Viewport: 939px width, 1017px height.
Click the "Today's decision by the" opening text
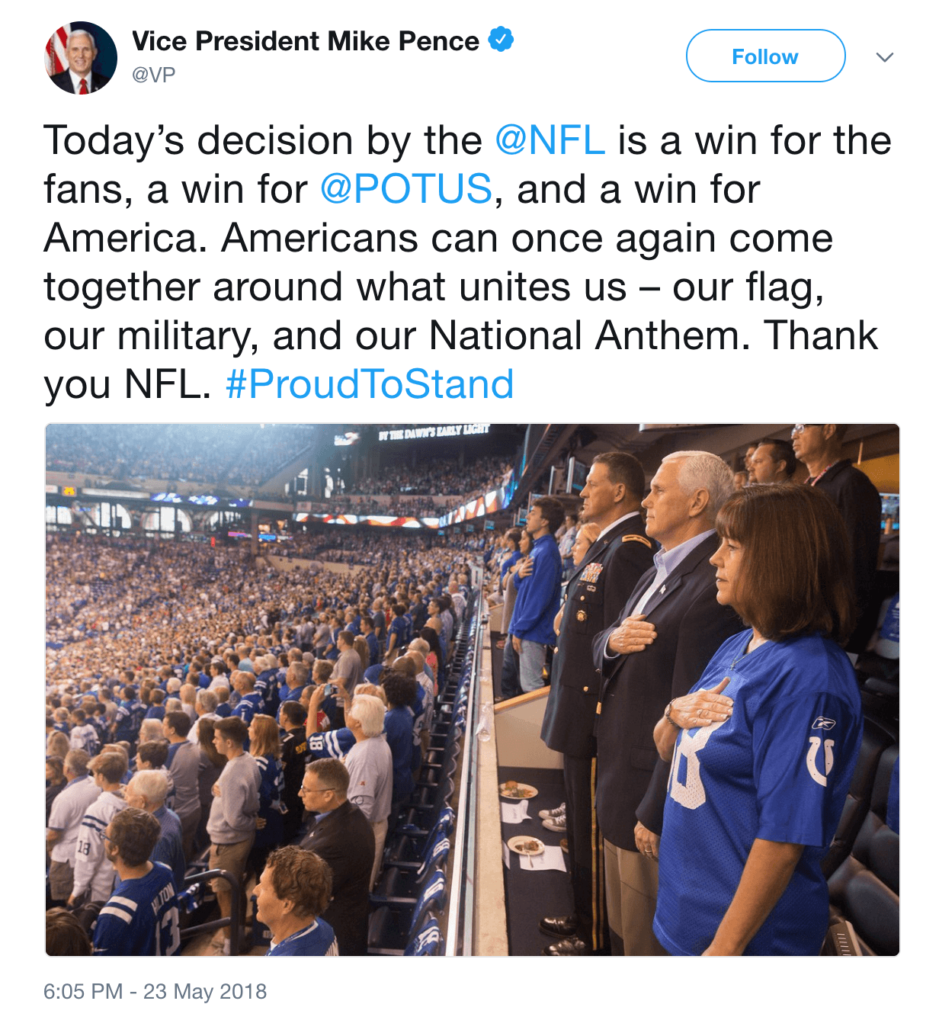pos(263,141)
